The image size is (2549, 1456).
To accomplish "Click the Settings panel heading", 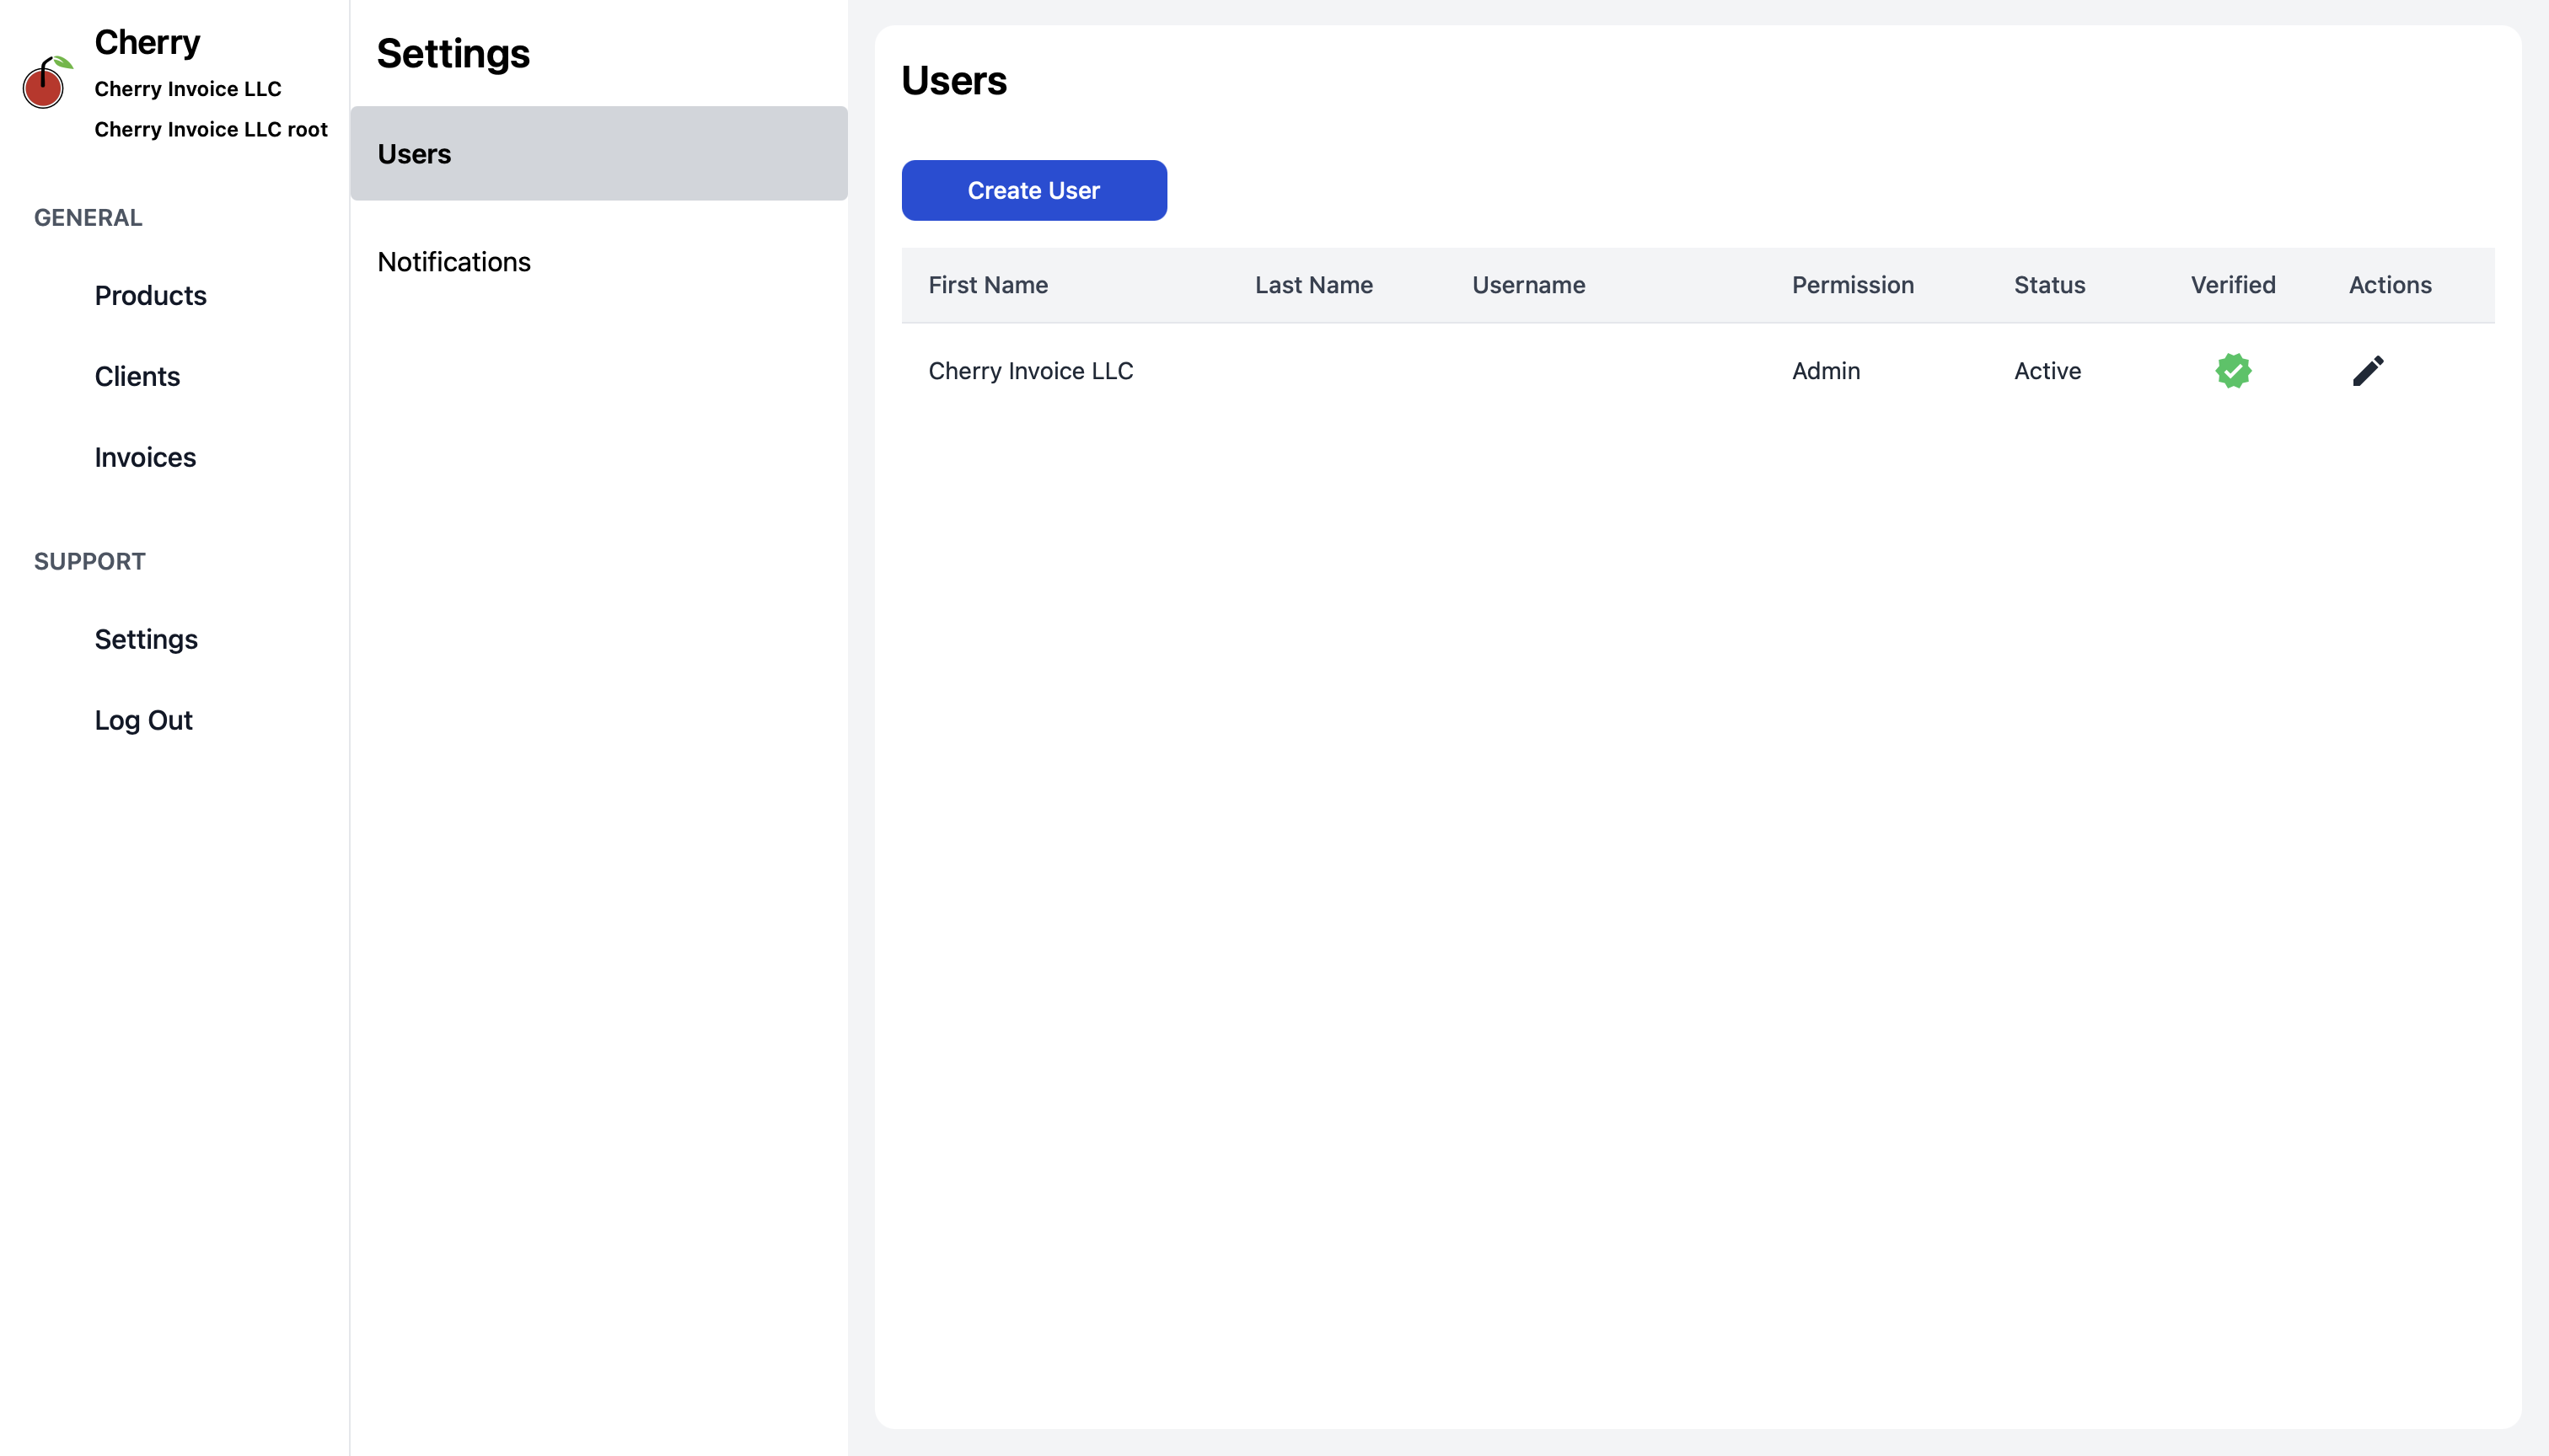I will [453, 54].
